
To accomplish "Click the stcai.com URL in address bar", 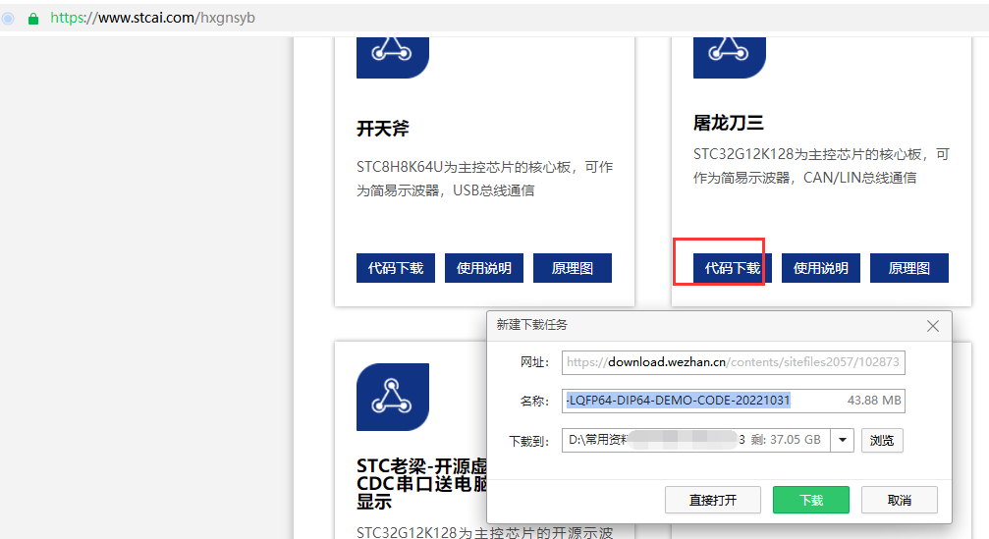I will pyautogui.click(x=152, y=18).
